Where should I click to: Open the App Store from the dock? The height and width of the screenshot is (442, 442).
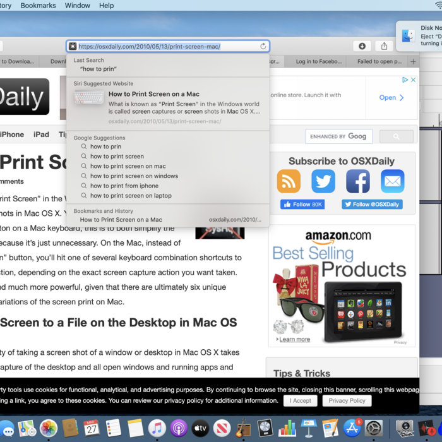352,429
